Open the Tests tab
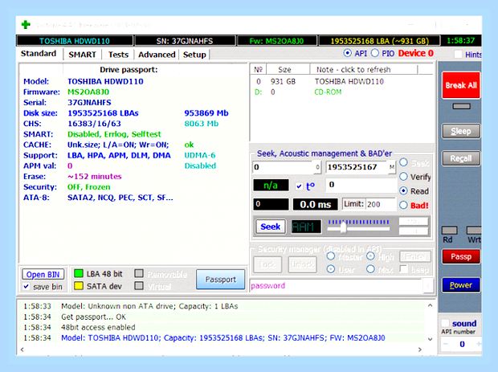 118,55
